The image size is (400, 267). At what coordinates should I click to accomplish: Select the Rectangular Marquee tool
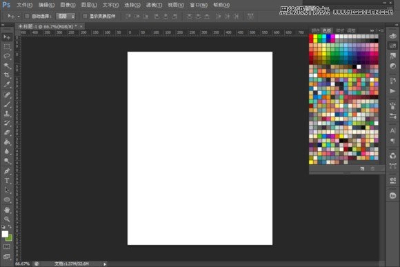click(7, 47)
